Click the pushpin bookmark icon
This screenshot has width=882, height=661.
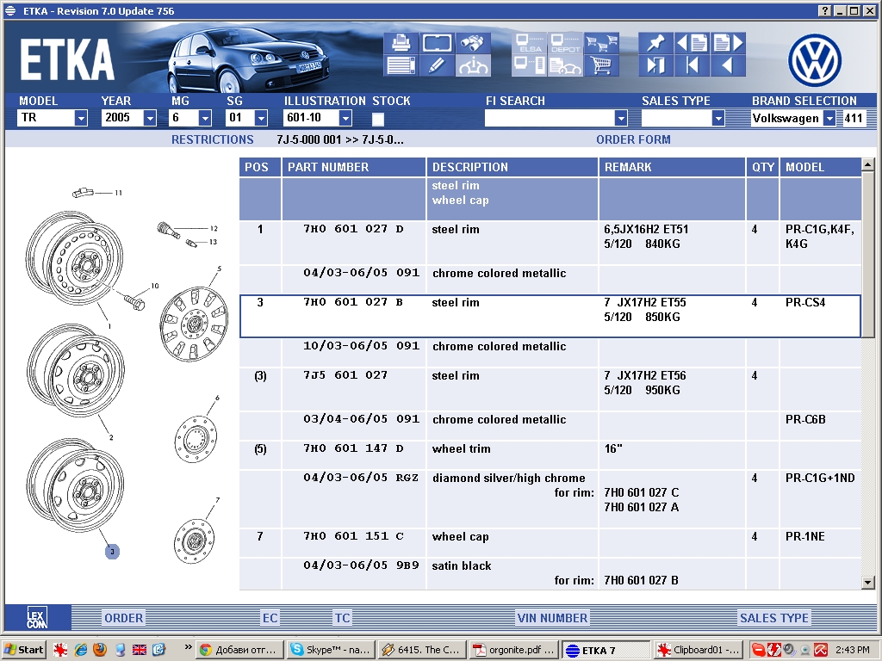[655, 43]
